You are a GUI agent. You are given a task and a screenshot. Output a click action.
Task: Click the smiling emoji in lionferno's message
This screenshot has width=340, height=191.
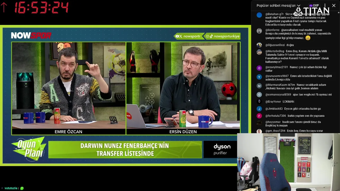point(308,38)
